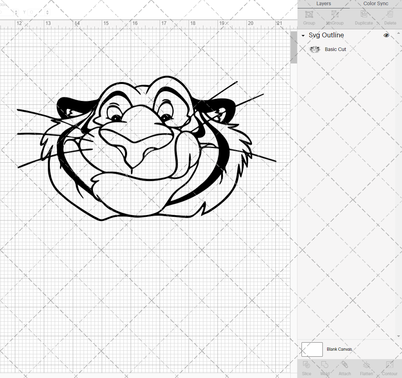Viewport: 402px width, 378px height.
Task: Switch to the Layers tab
Action: point(324,4)
